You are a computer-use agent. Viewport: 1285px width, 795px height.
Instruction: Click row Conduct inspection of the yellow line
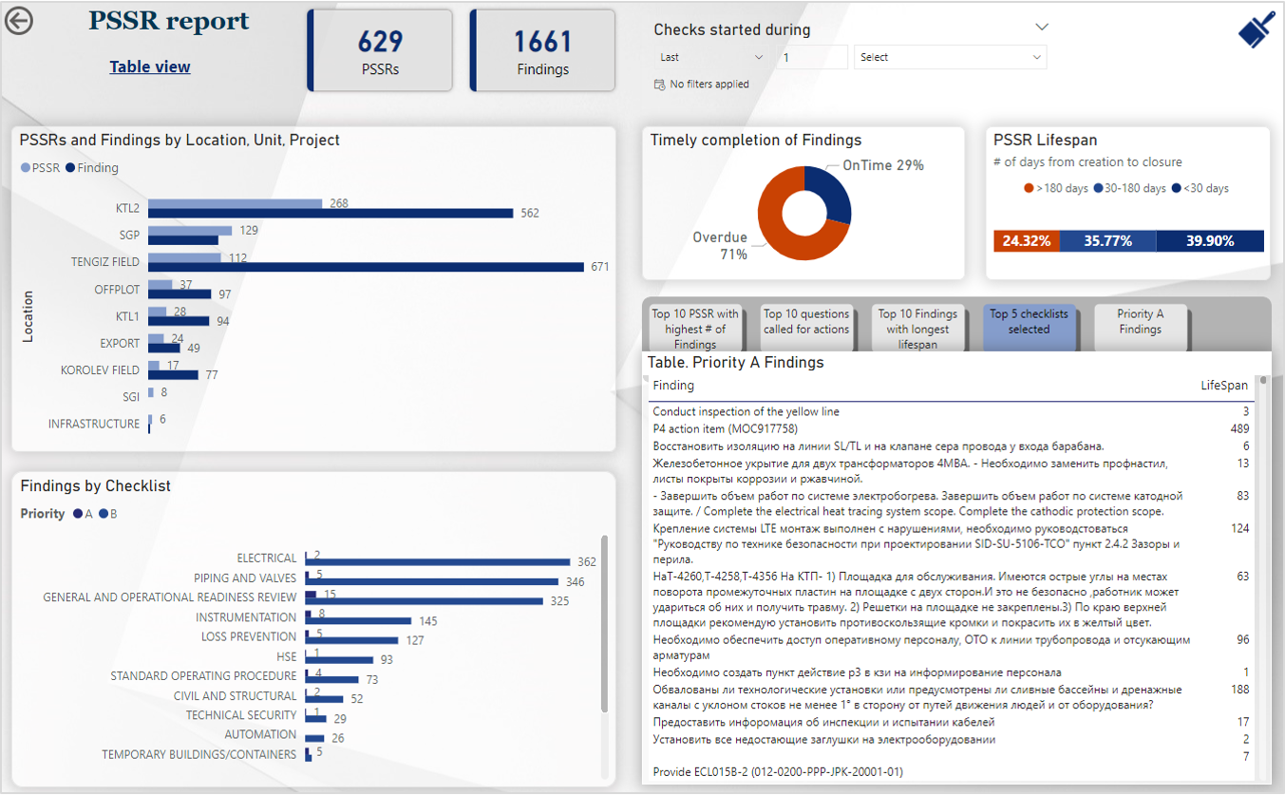click(951, 411)
